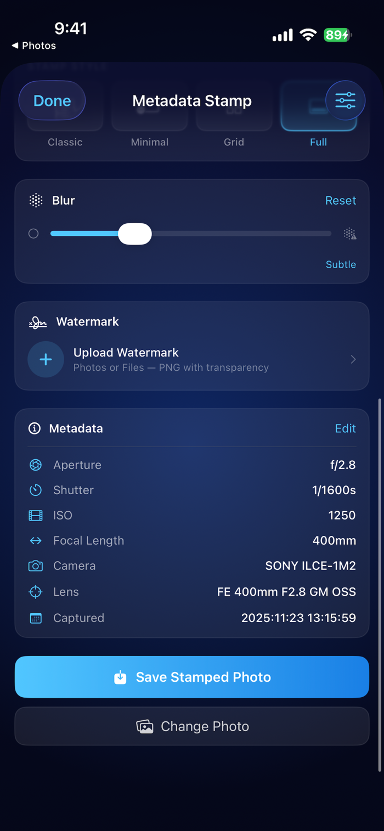This screenshot has height=831, width=384.
Task: Open the sliders settings icon at top right
Action: [346, 100]
